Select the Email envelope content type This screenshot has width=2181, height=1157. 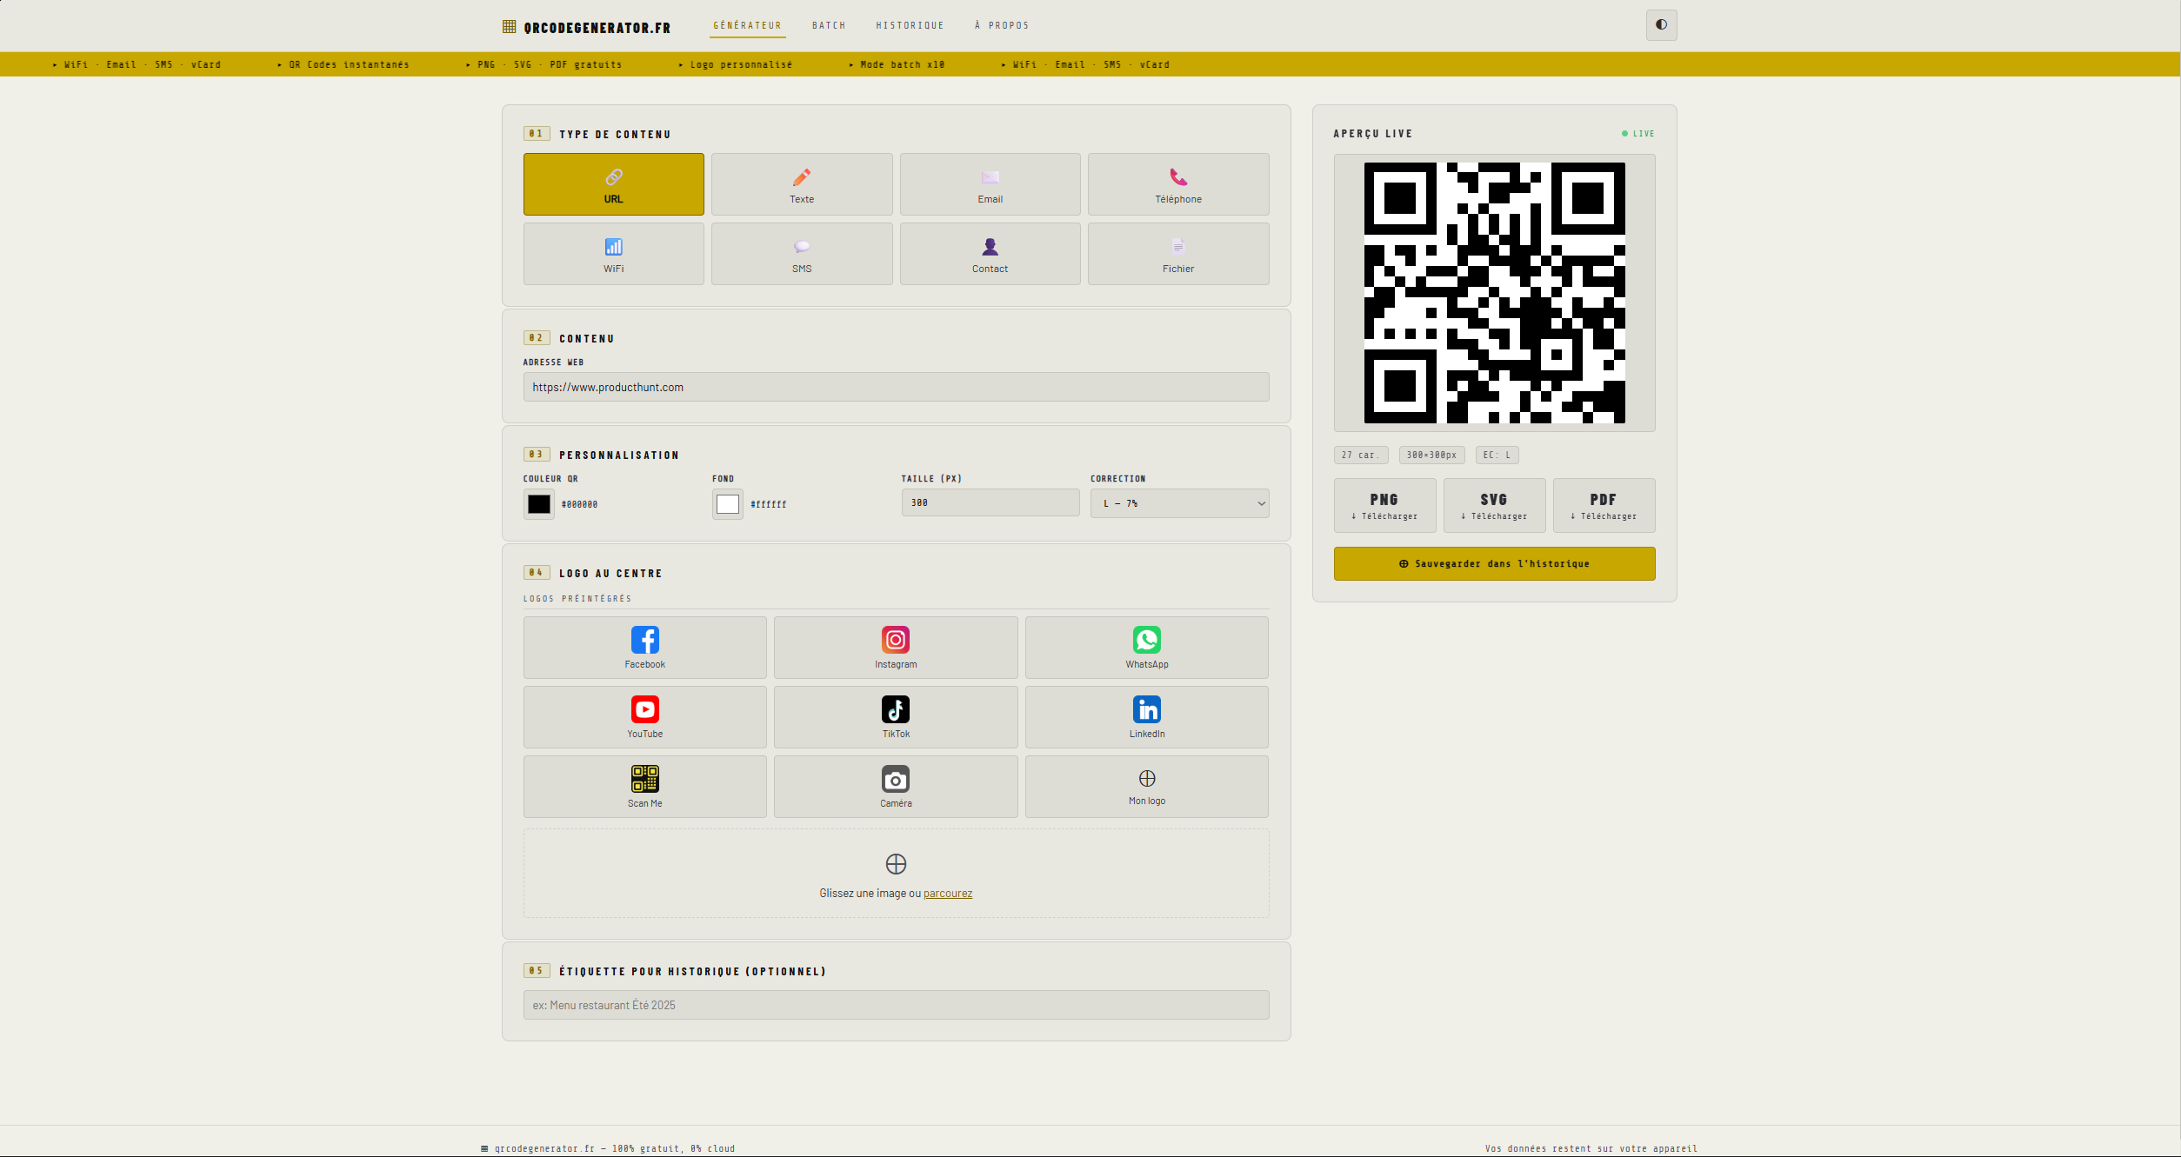[x=990, y=184]
